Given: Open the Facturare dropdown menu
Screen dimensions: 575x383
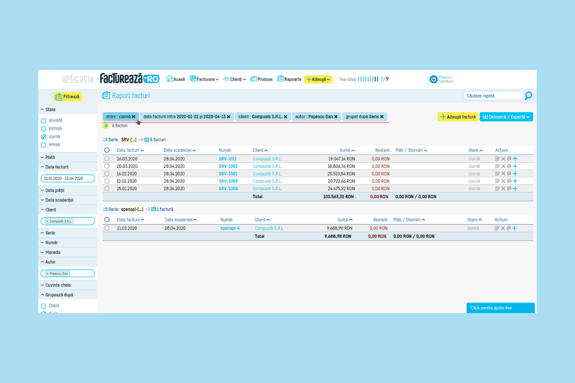Looking at the screenshot, I should (204, 79).
